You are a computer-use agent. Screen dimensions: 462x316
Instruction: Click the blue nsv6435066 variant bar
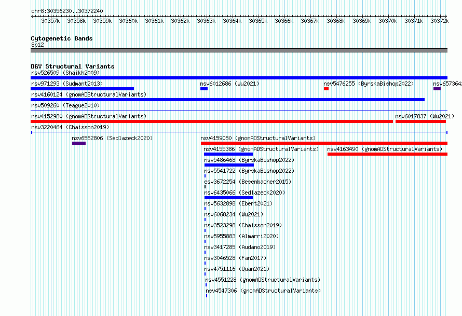[x=228, y=198]
